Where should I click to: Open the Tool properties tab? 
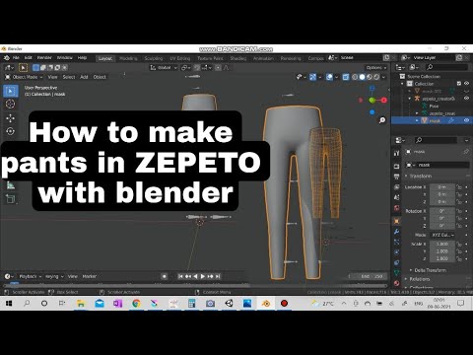pos(397,153)
